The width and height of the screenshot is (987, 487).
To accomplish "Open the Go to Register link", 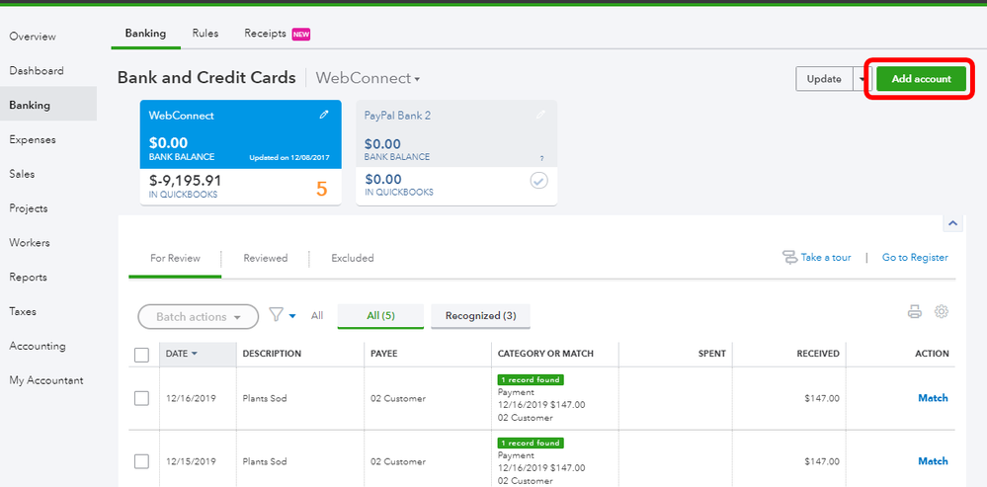I will (x=915, y=258).
